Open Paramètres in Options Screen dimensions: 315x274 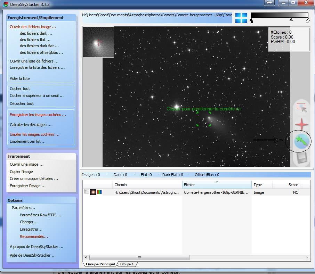(x=23, y=208)
